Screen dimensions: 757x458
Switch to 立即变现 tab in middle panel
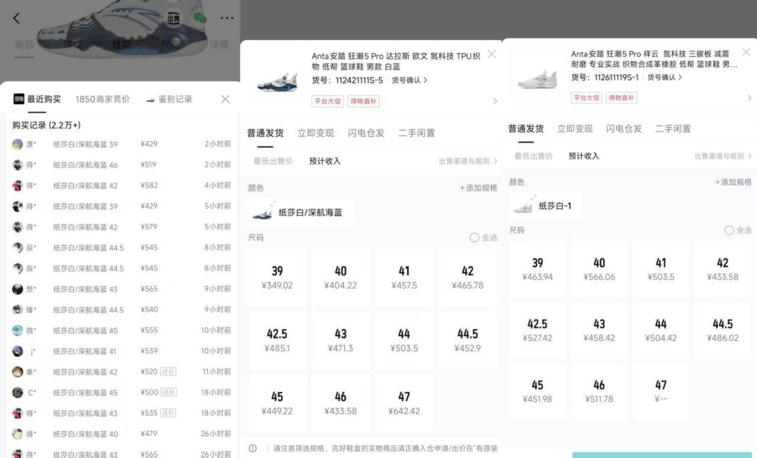click(x=315, y=133)
